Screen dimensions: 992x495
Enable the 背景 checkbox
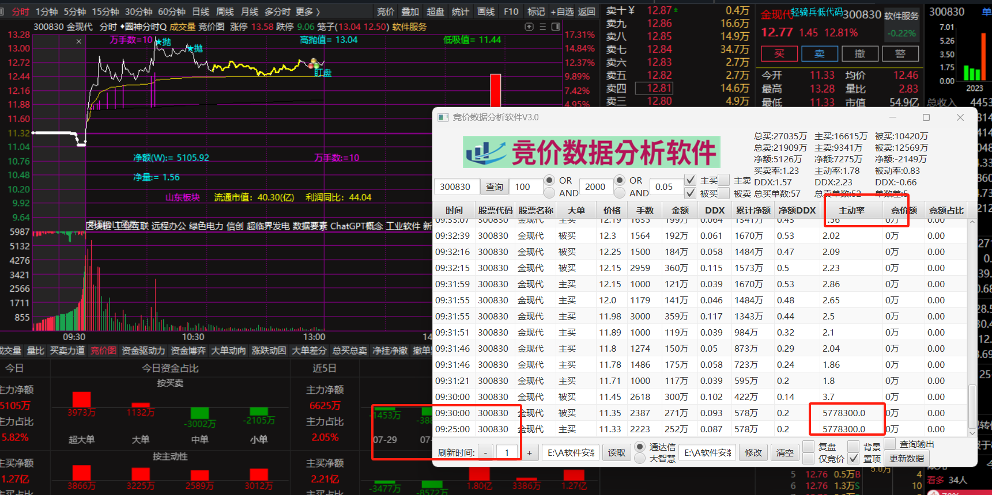tap(854, 447)
